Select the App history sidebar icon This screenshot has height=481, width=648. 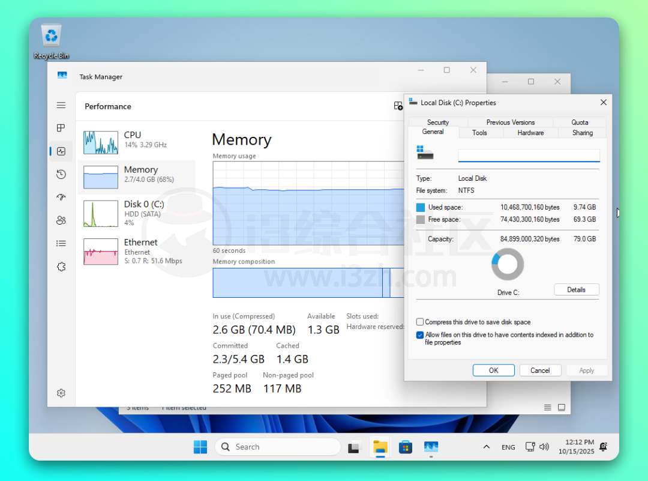click(61, 174)
